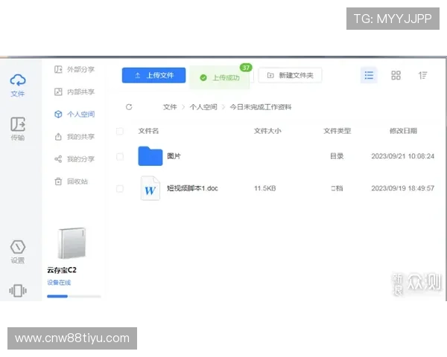Image resolution: width=447 pixels, height=357 pixels.
Task: Check the 短视频脚本1.doc row checkbox
Action: point(120,188)
